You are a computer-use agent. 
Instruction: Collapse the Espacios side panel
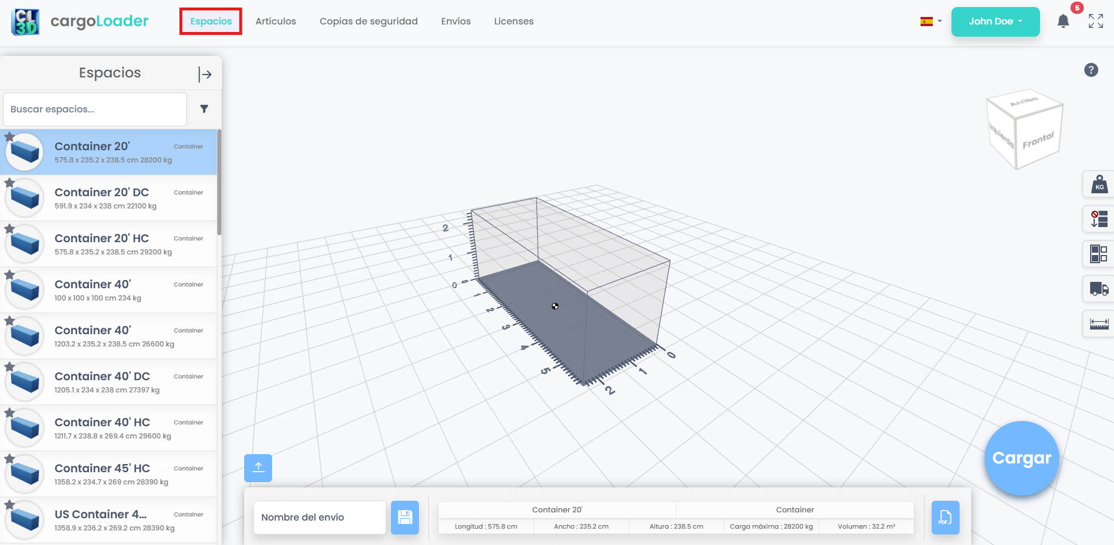click(205, 74)
